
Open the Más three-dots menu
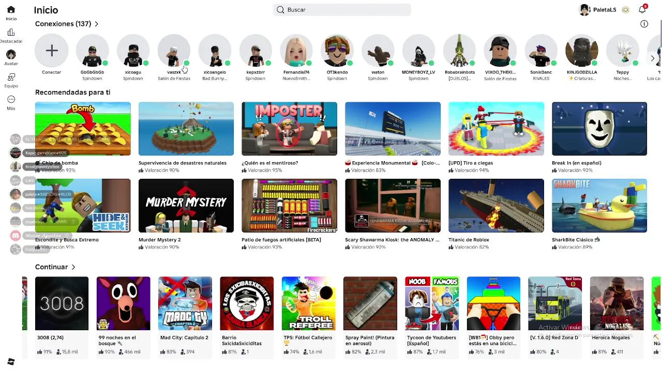(11, 99)
